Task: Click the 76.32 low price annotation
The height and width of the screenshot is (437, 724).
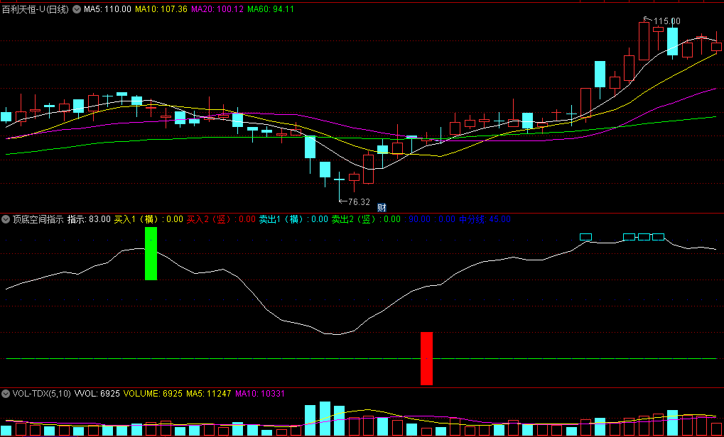Action: point(359,202)
